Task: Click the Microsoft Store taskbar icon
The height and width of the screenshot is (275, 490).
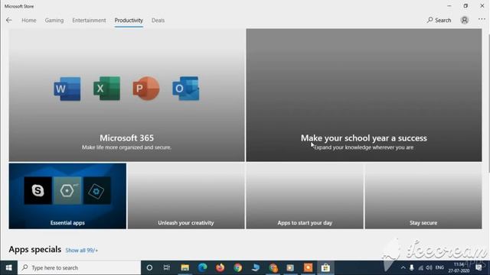Action: (325, 268)
